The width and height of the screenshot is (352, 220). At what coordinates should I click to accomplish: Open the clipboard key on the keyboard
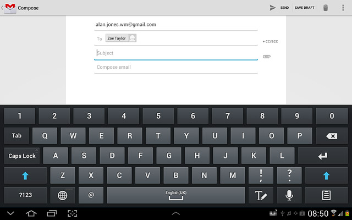[326, 195]
